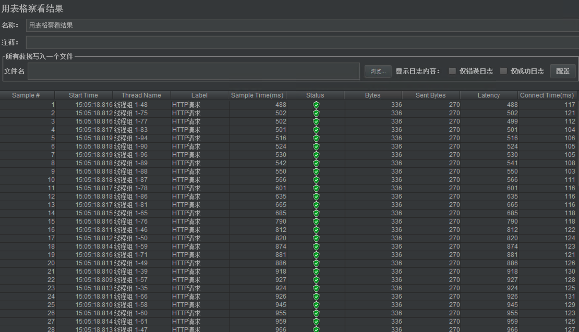Focus the 名称 name text field
The image size is (579, 332).
coord(301,26)
